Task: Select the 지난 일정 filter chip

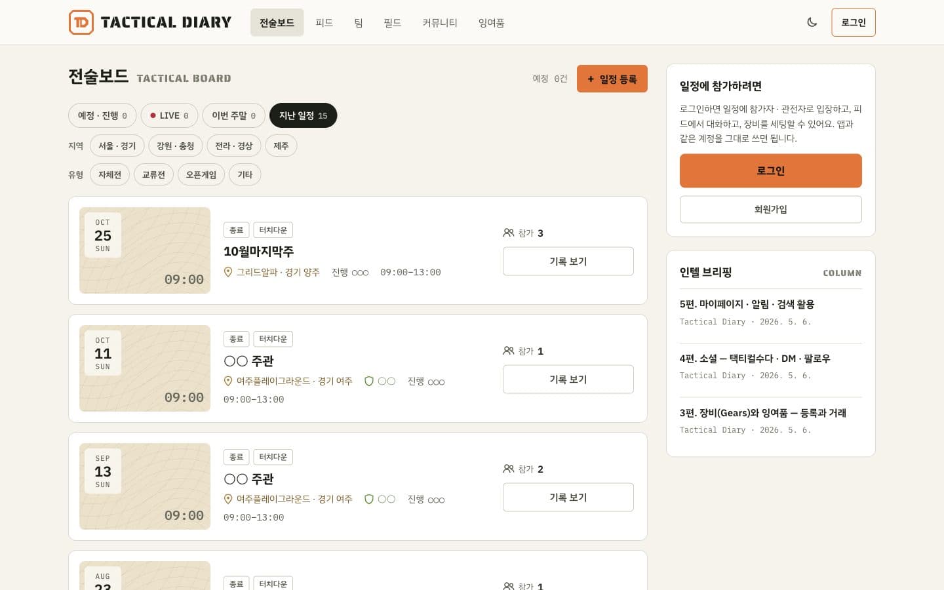Action: click(303, 115)
